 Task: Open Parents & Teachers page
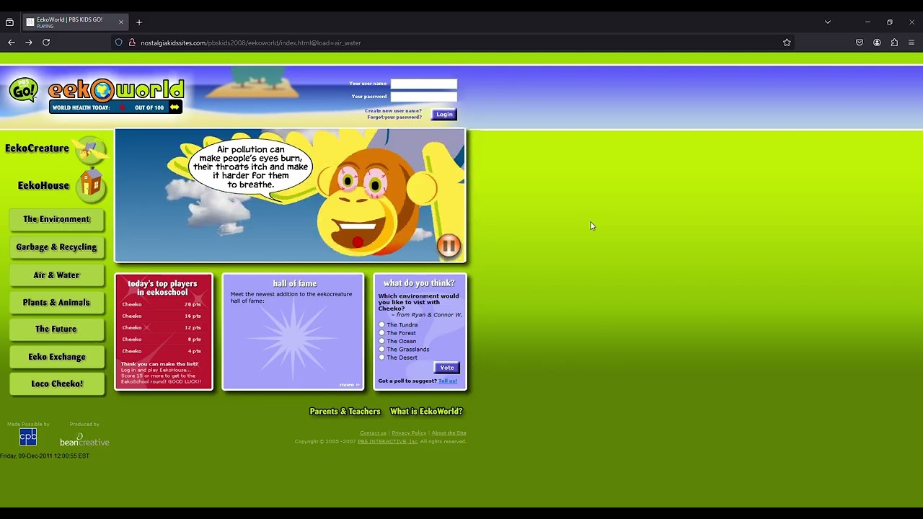pos(345,412)
